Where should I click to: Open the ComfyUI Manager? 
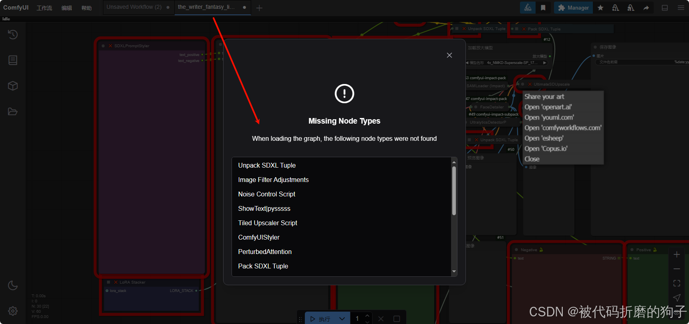(573, 8)
